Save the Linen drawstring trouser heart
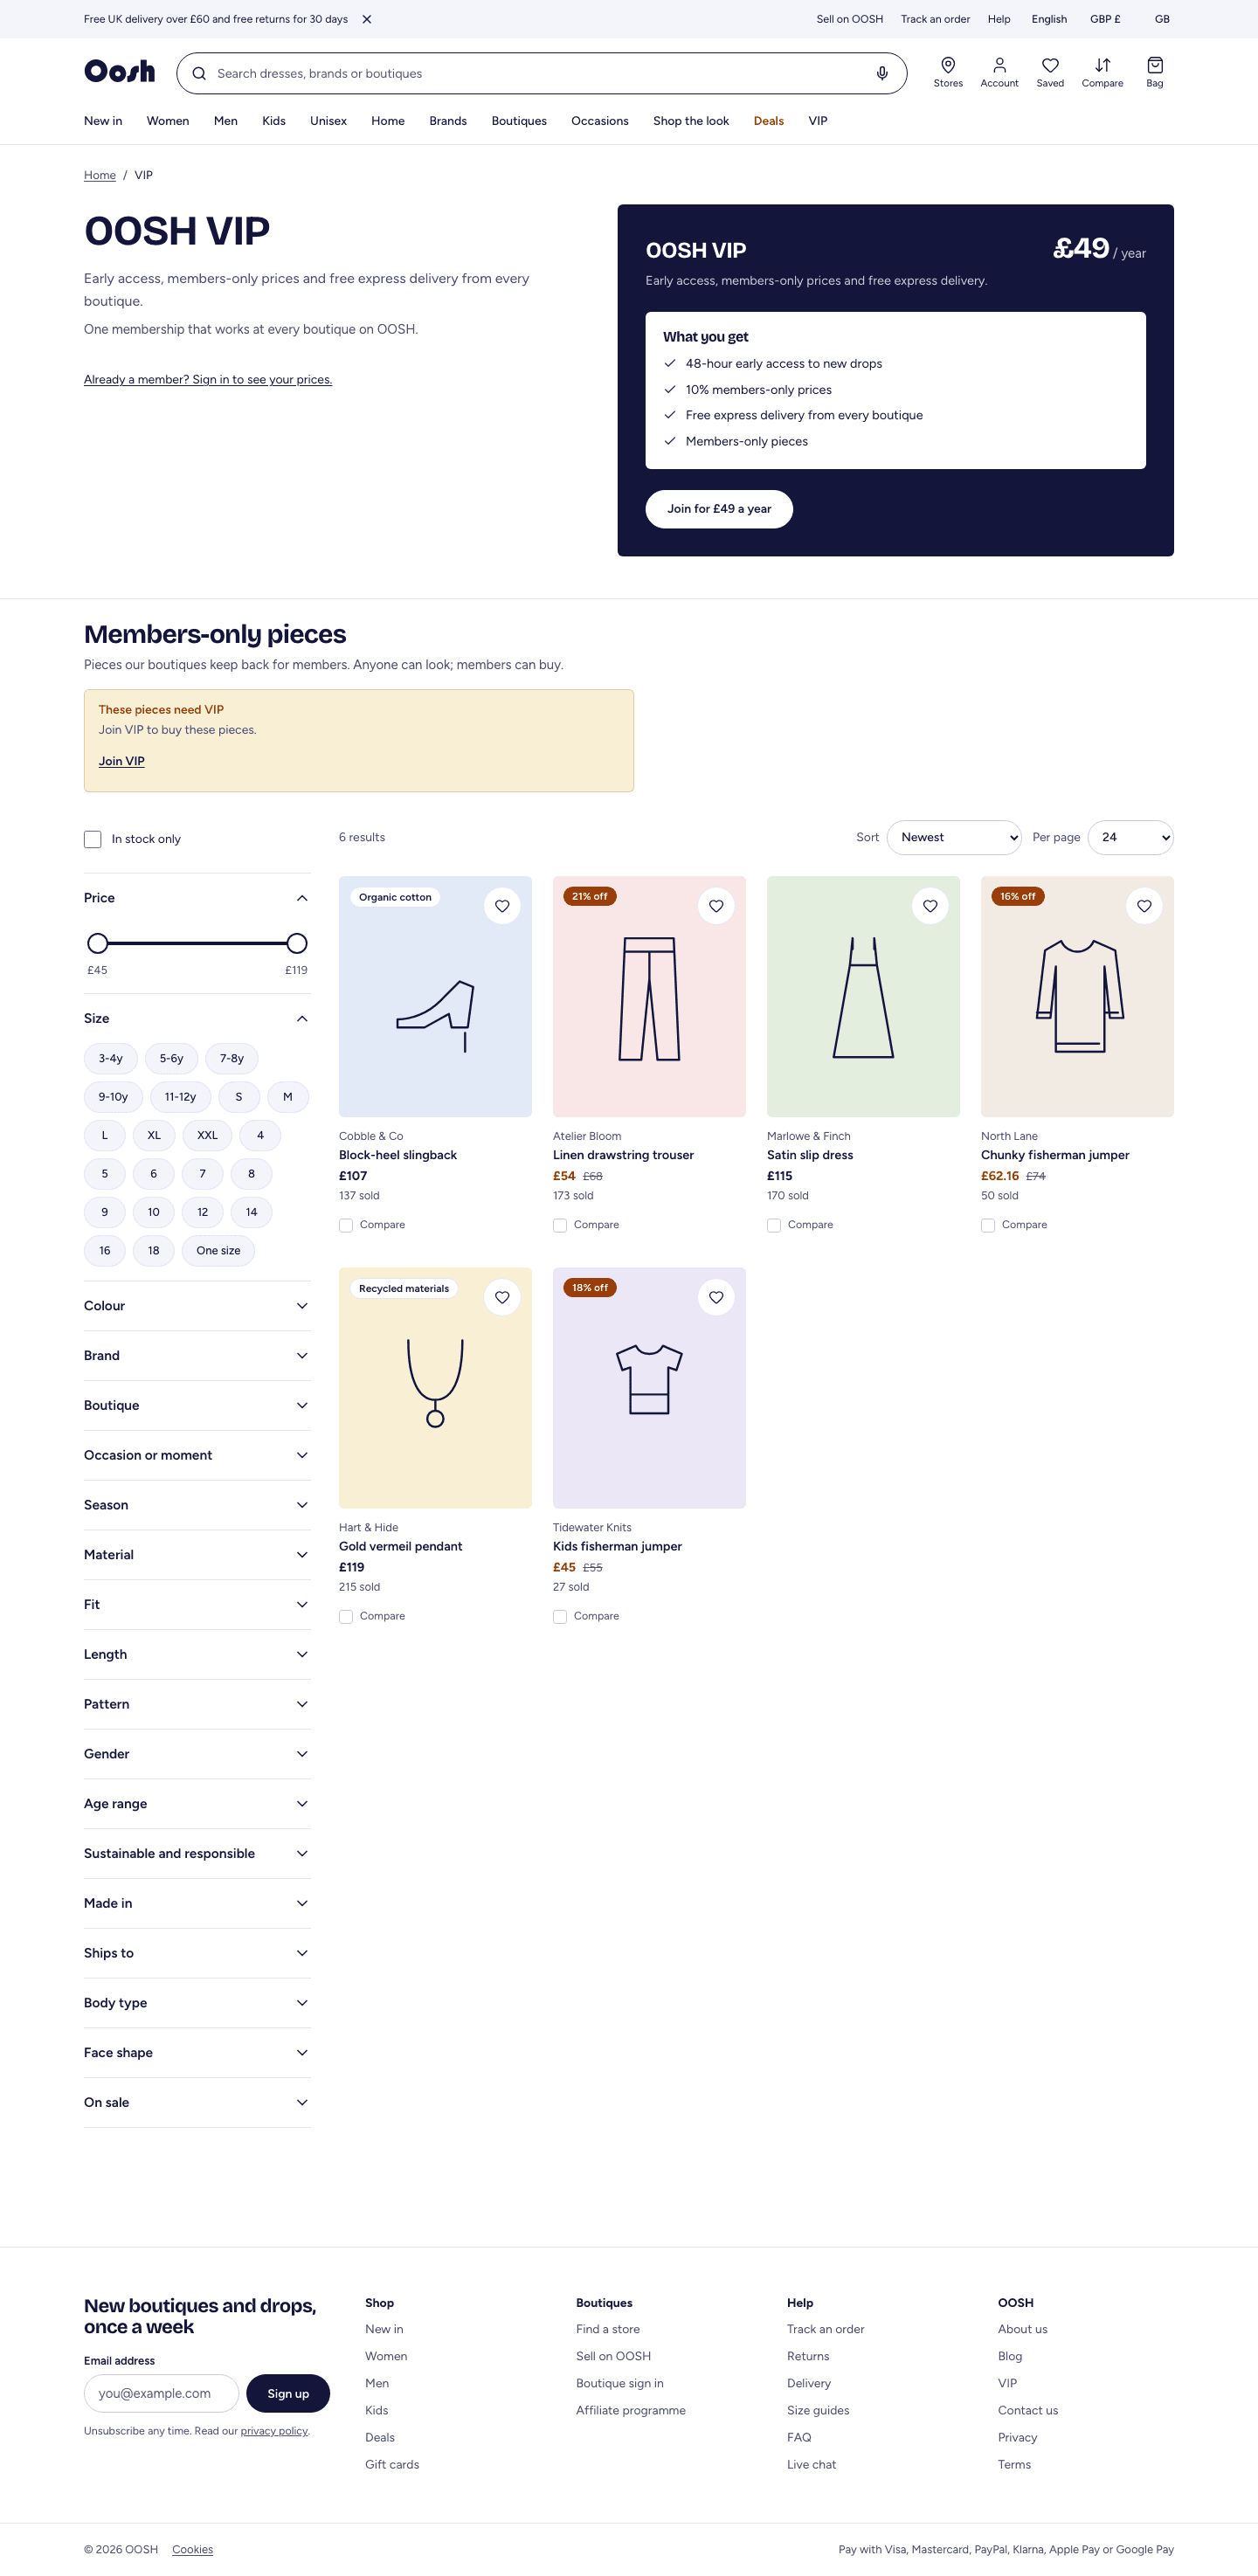 coord(716,906)
